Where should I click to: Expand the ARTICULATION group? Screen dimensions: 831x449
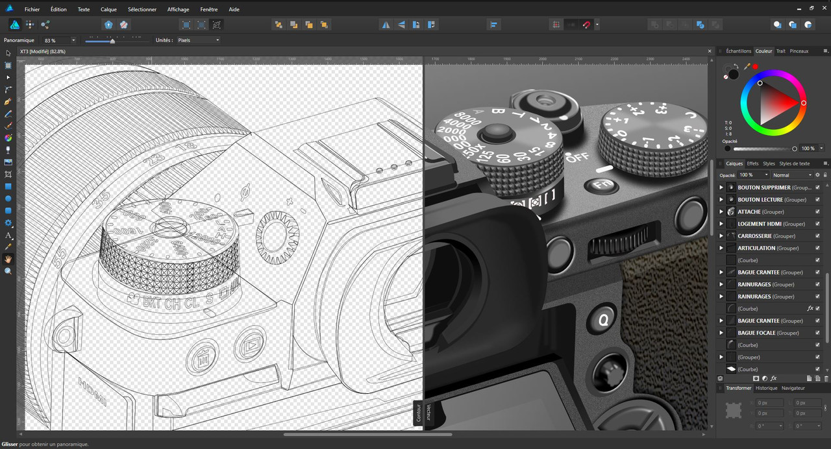click(721, 248)
